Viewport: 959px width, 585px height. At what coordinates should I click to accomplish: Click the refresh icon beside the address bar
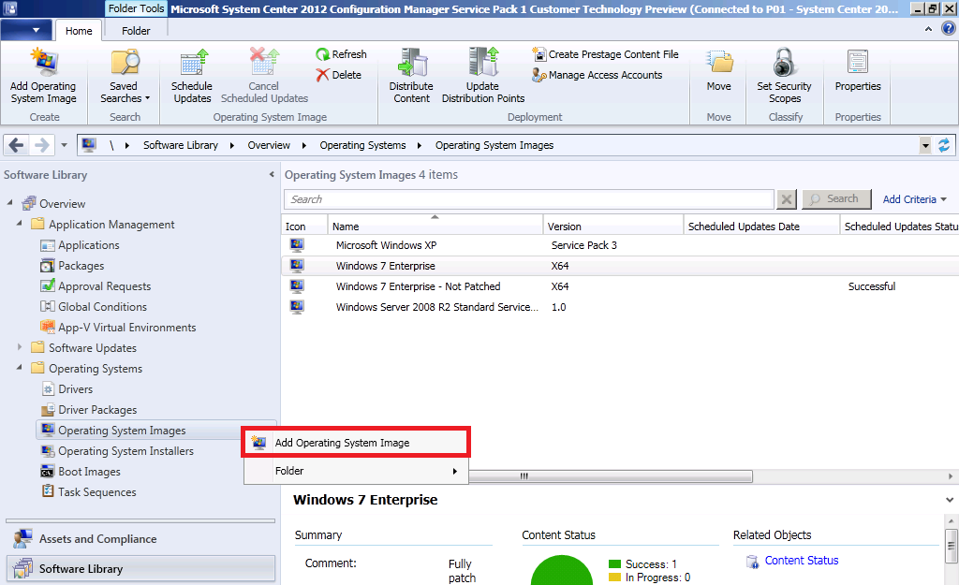pyautogui.click(x=944, y=145)
